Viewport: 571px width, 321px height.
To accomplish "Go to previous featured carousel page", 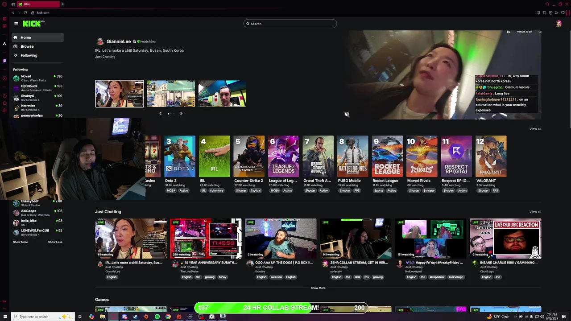I will tap(161, 114).
